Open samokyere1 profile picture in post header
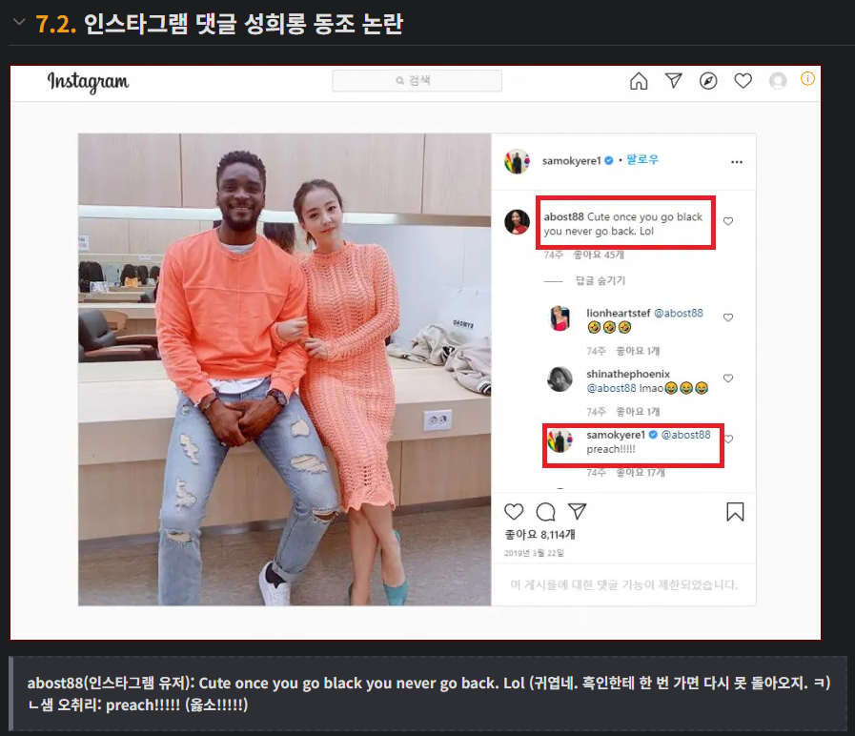 pyautogui.click(x=517, y=161)
